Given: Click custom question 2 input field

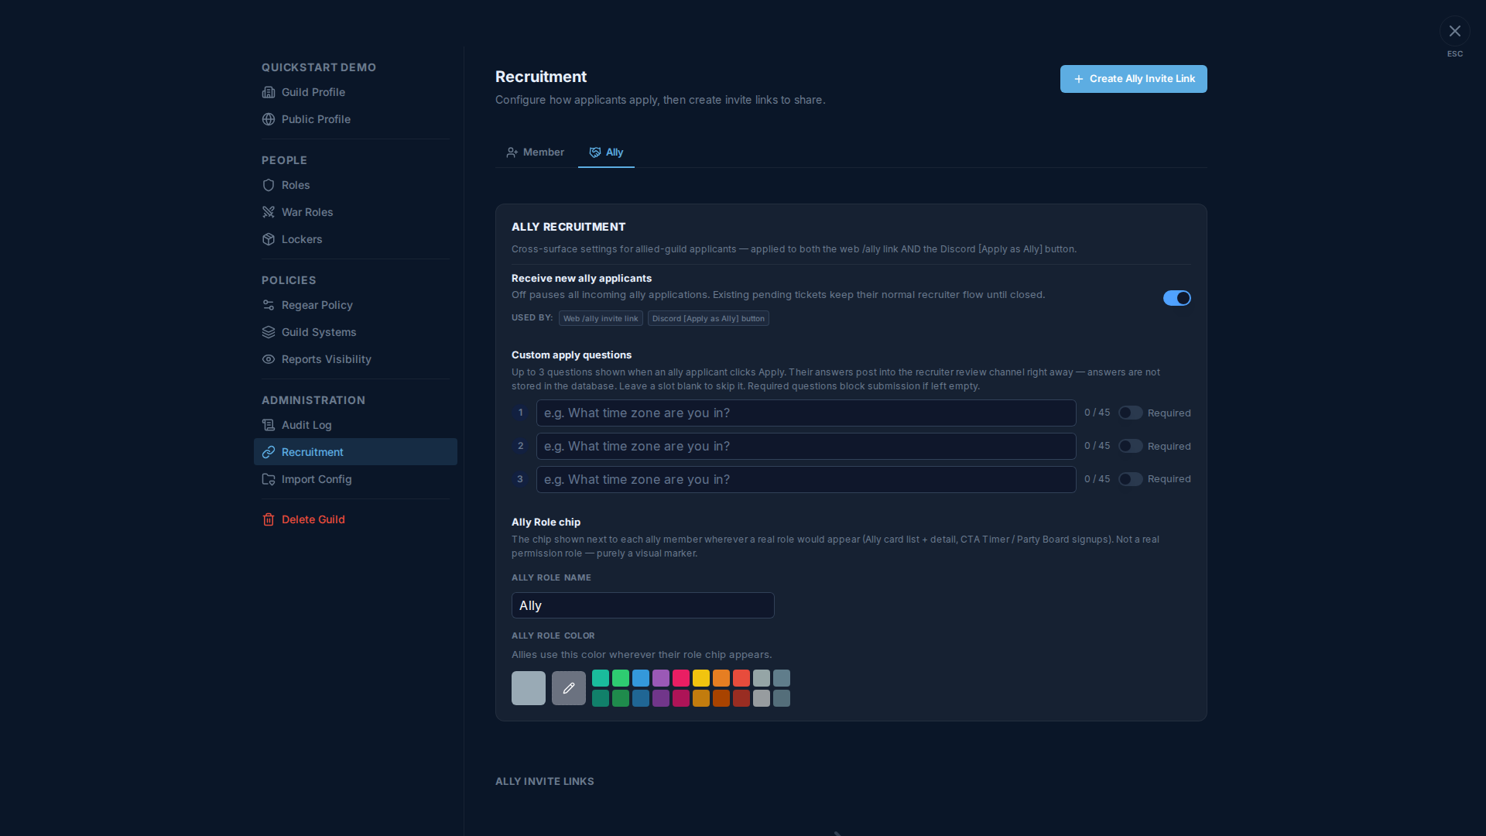Looking at the screenshot, I should pos(806,446).
